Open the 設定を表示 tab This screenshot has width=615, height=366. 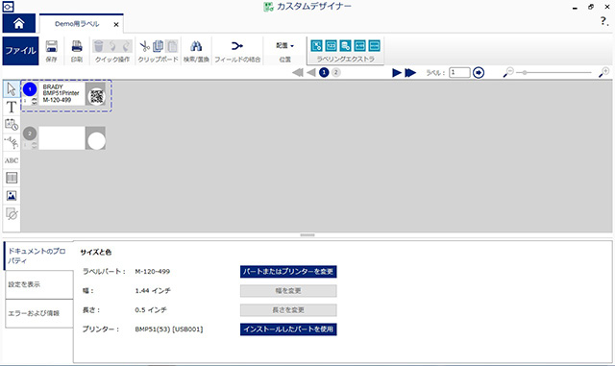click(39, 284)
